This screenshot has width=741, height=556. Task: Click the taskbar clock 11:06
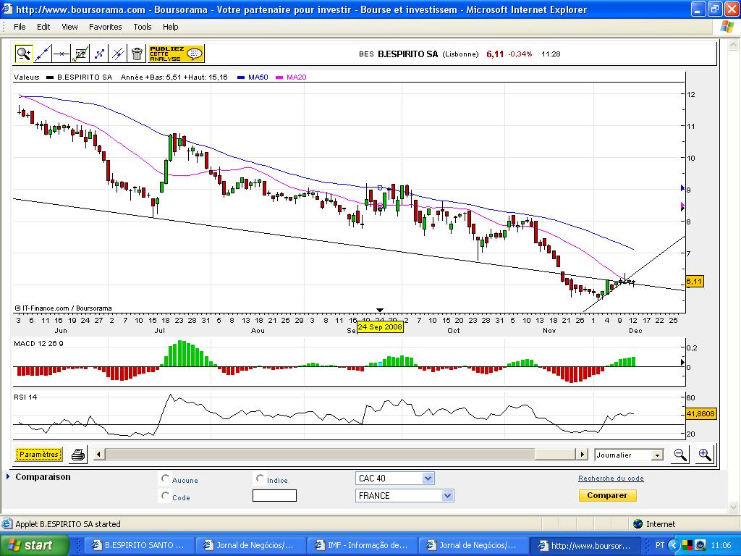tap(721, 545)
